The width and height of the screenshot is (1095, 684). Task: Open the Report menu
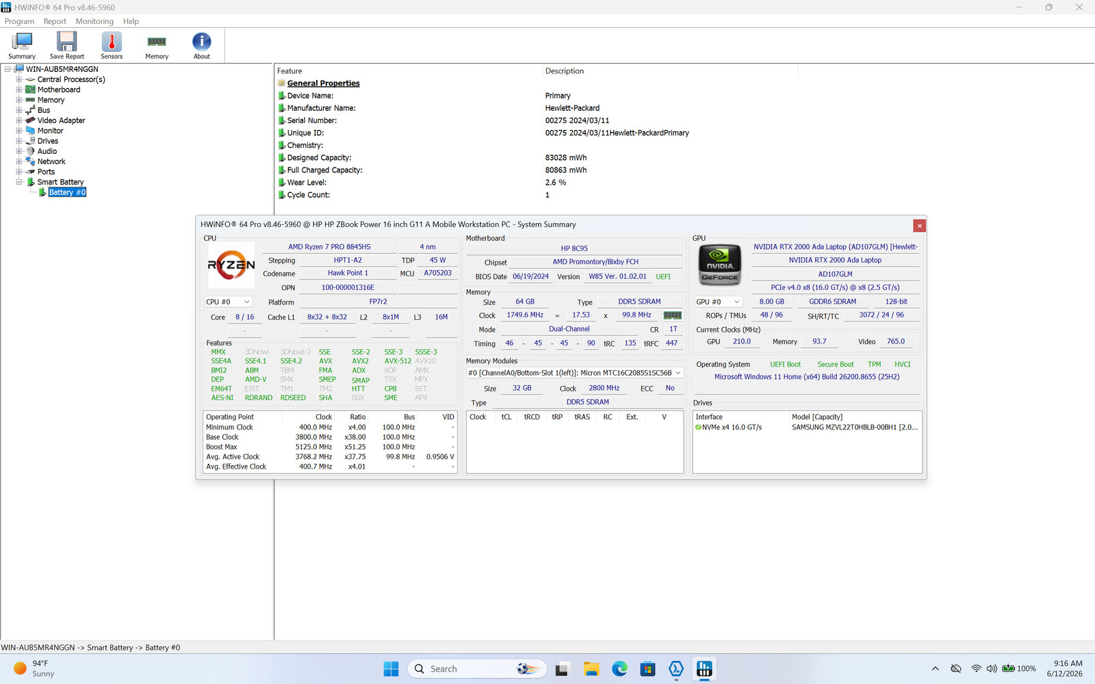55,21
